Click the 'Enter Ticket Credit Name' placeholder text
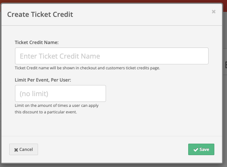 [x=60, y=56]
